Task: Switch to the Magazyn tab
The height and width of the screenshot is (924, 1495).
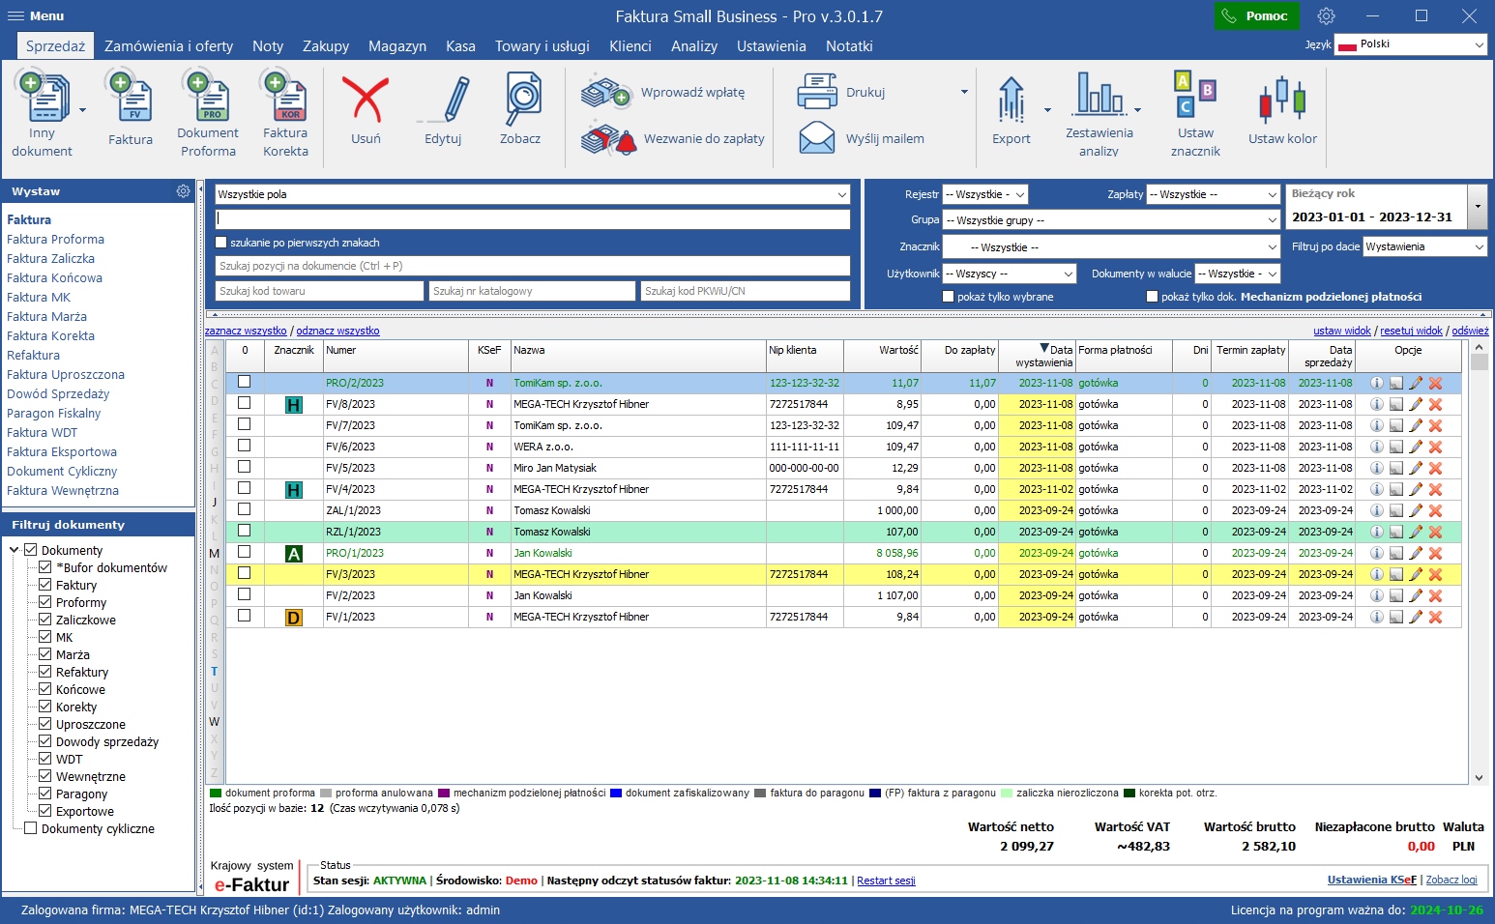Action: pyautogui.click(x=396, y=46)
